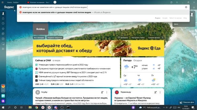Open news about перенос рабочих дней 2022

pos(63,65)
